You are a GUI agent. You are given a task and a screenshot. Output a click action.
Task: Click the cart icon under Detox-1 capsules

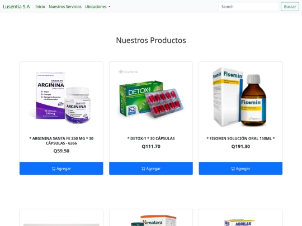(x=143, y=169)
